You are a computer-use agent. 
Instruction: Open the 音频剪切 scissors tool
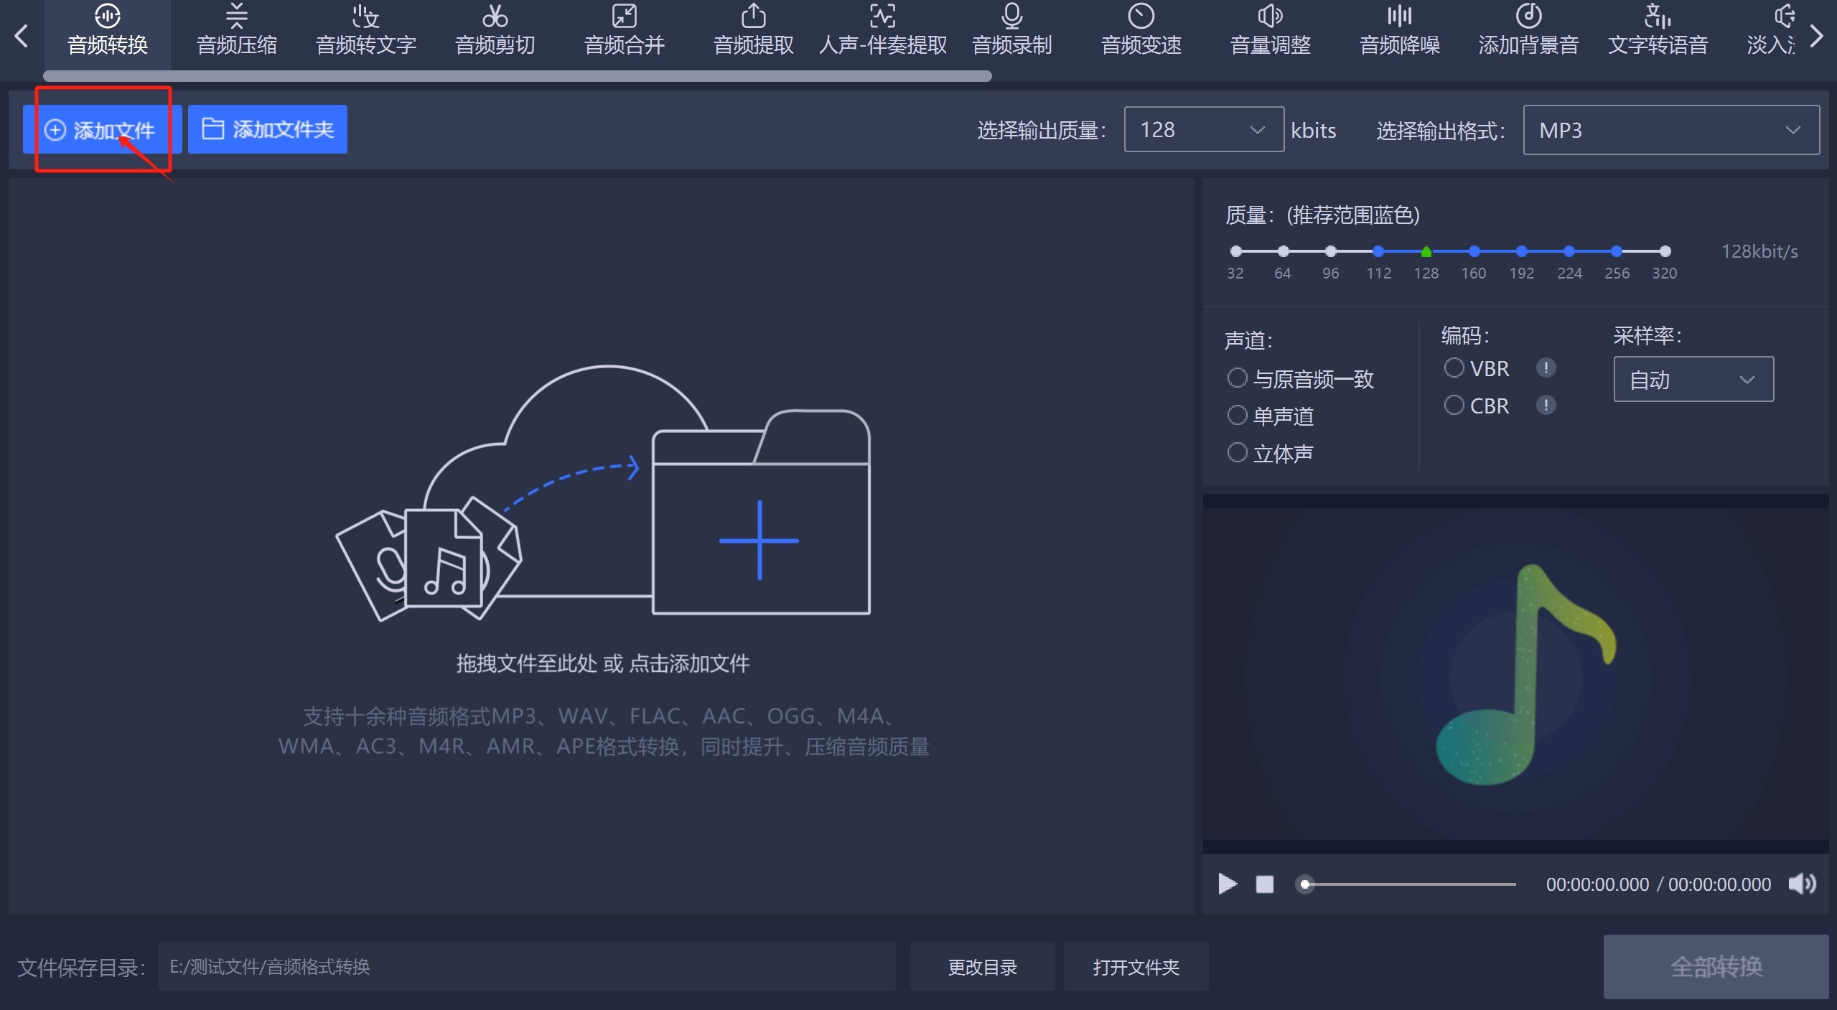495,29
